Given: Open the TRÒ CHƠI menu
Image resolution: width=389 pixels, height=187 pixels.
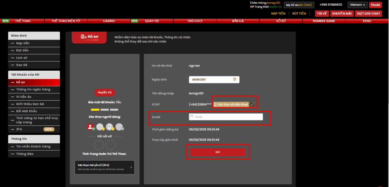Looking at the screenshot, I should pyautogui.click(x=195, y=21).
